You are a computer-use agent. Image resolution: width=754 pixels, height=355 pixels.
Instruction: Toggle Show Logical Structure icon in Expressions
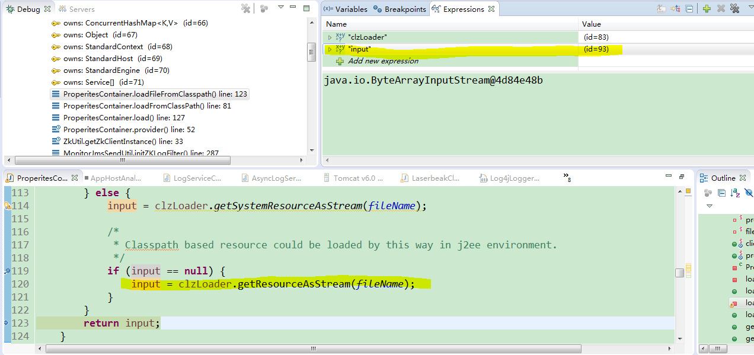pyautogui.click(x=676, y=9)
